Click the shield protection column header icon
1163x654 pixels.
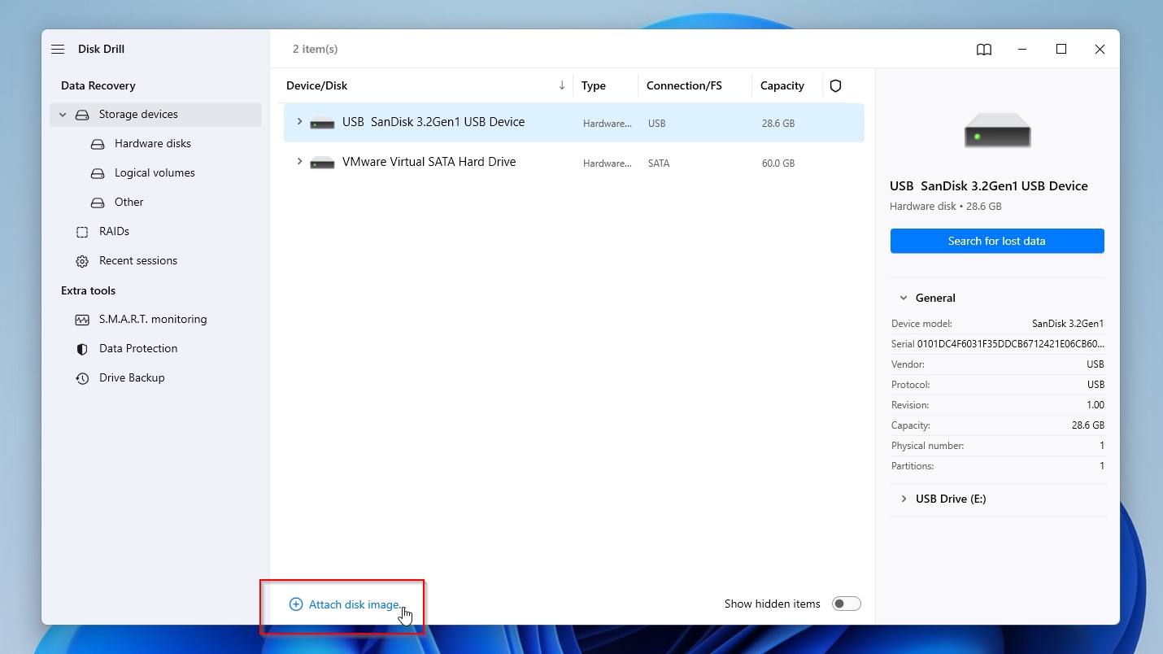pyautogui.click(x=835, y=85)
